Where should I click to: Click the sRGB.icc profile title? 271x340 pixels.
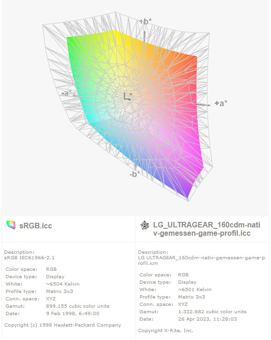[36, 226]
